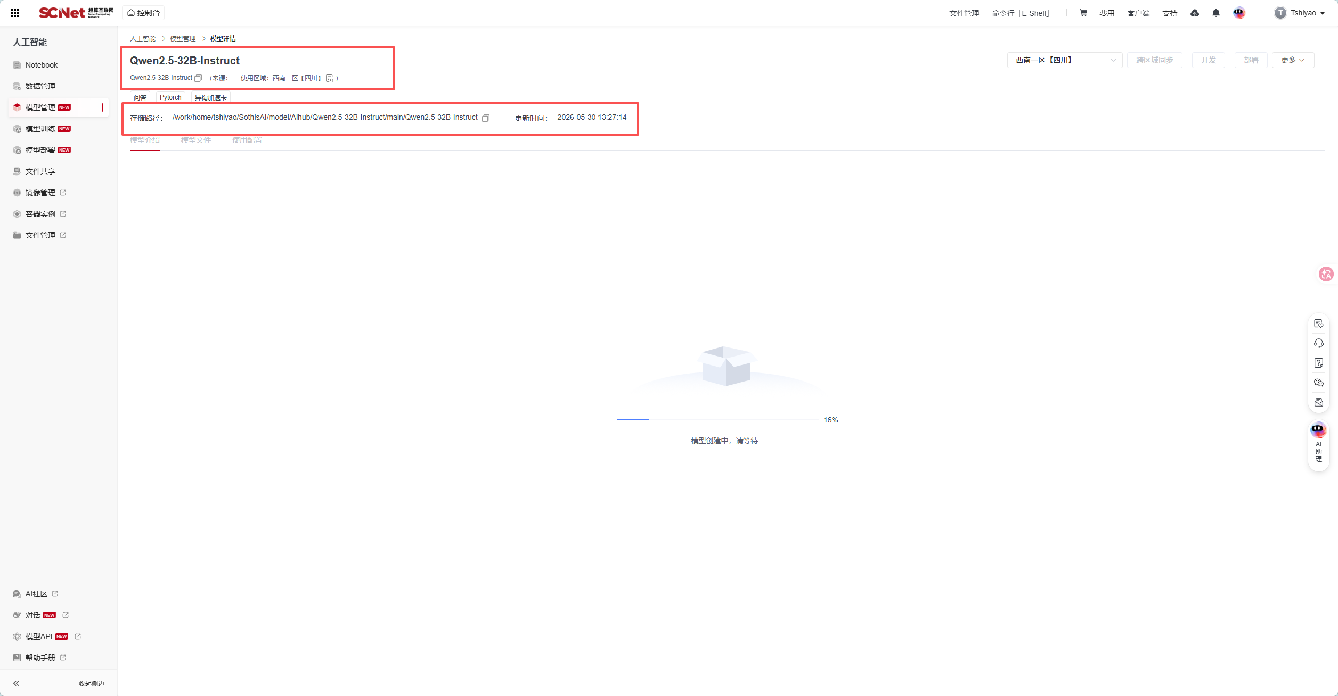Open the 西南一区【四川】 region dropdown
Screen dimensions: 1338x696
(x=1065, y=60)
